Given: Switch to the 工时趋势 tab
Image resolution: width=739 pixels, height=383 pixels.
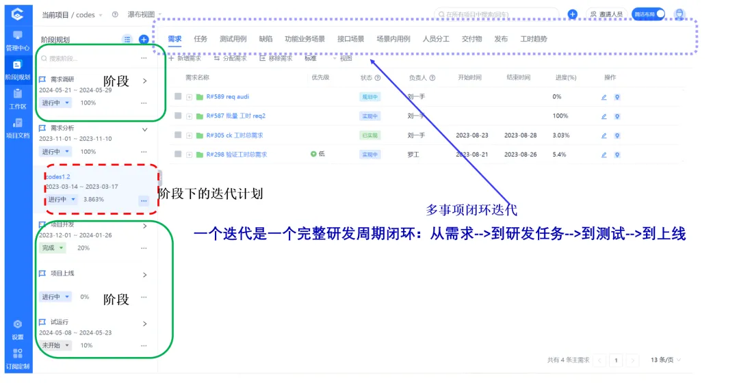Looking at the screenshot, I should pos(534,38).
